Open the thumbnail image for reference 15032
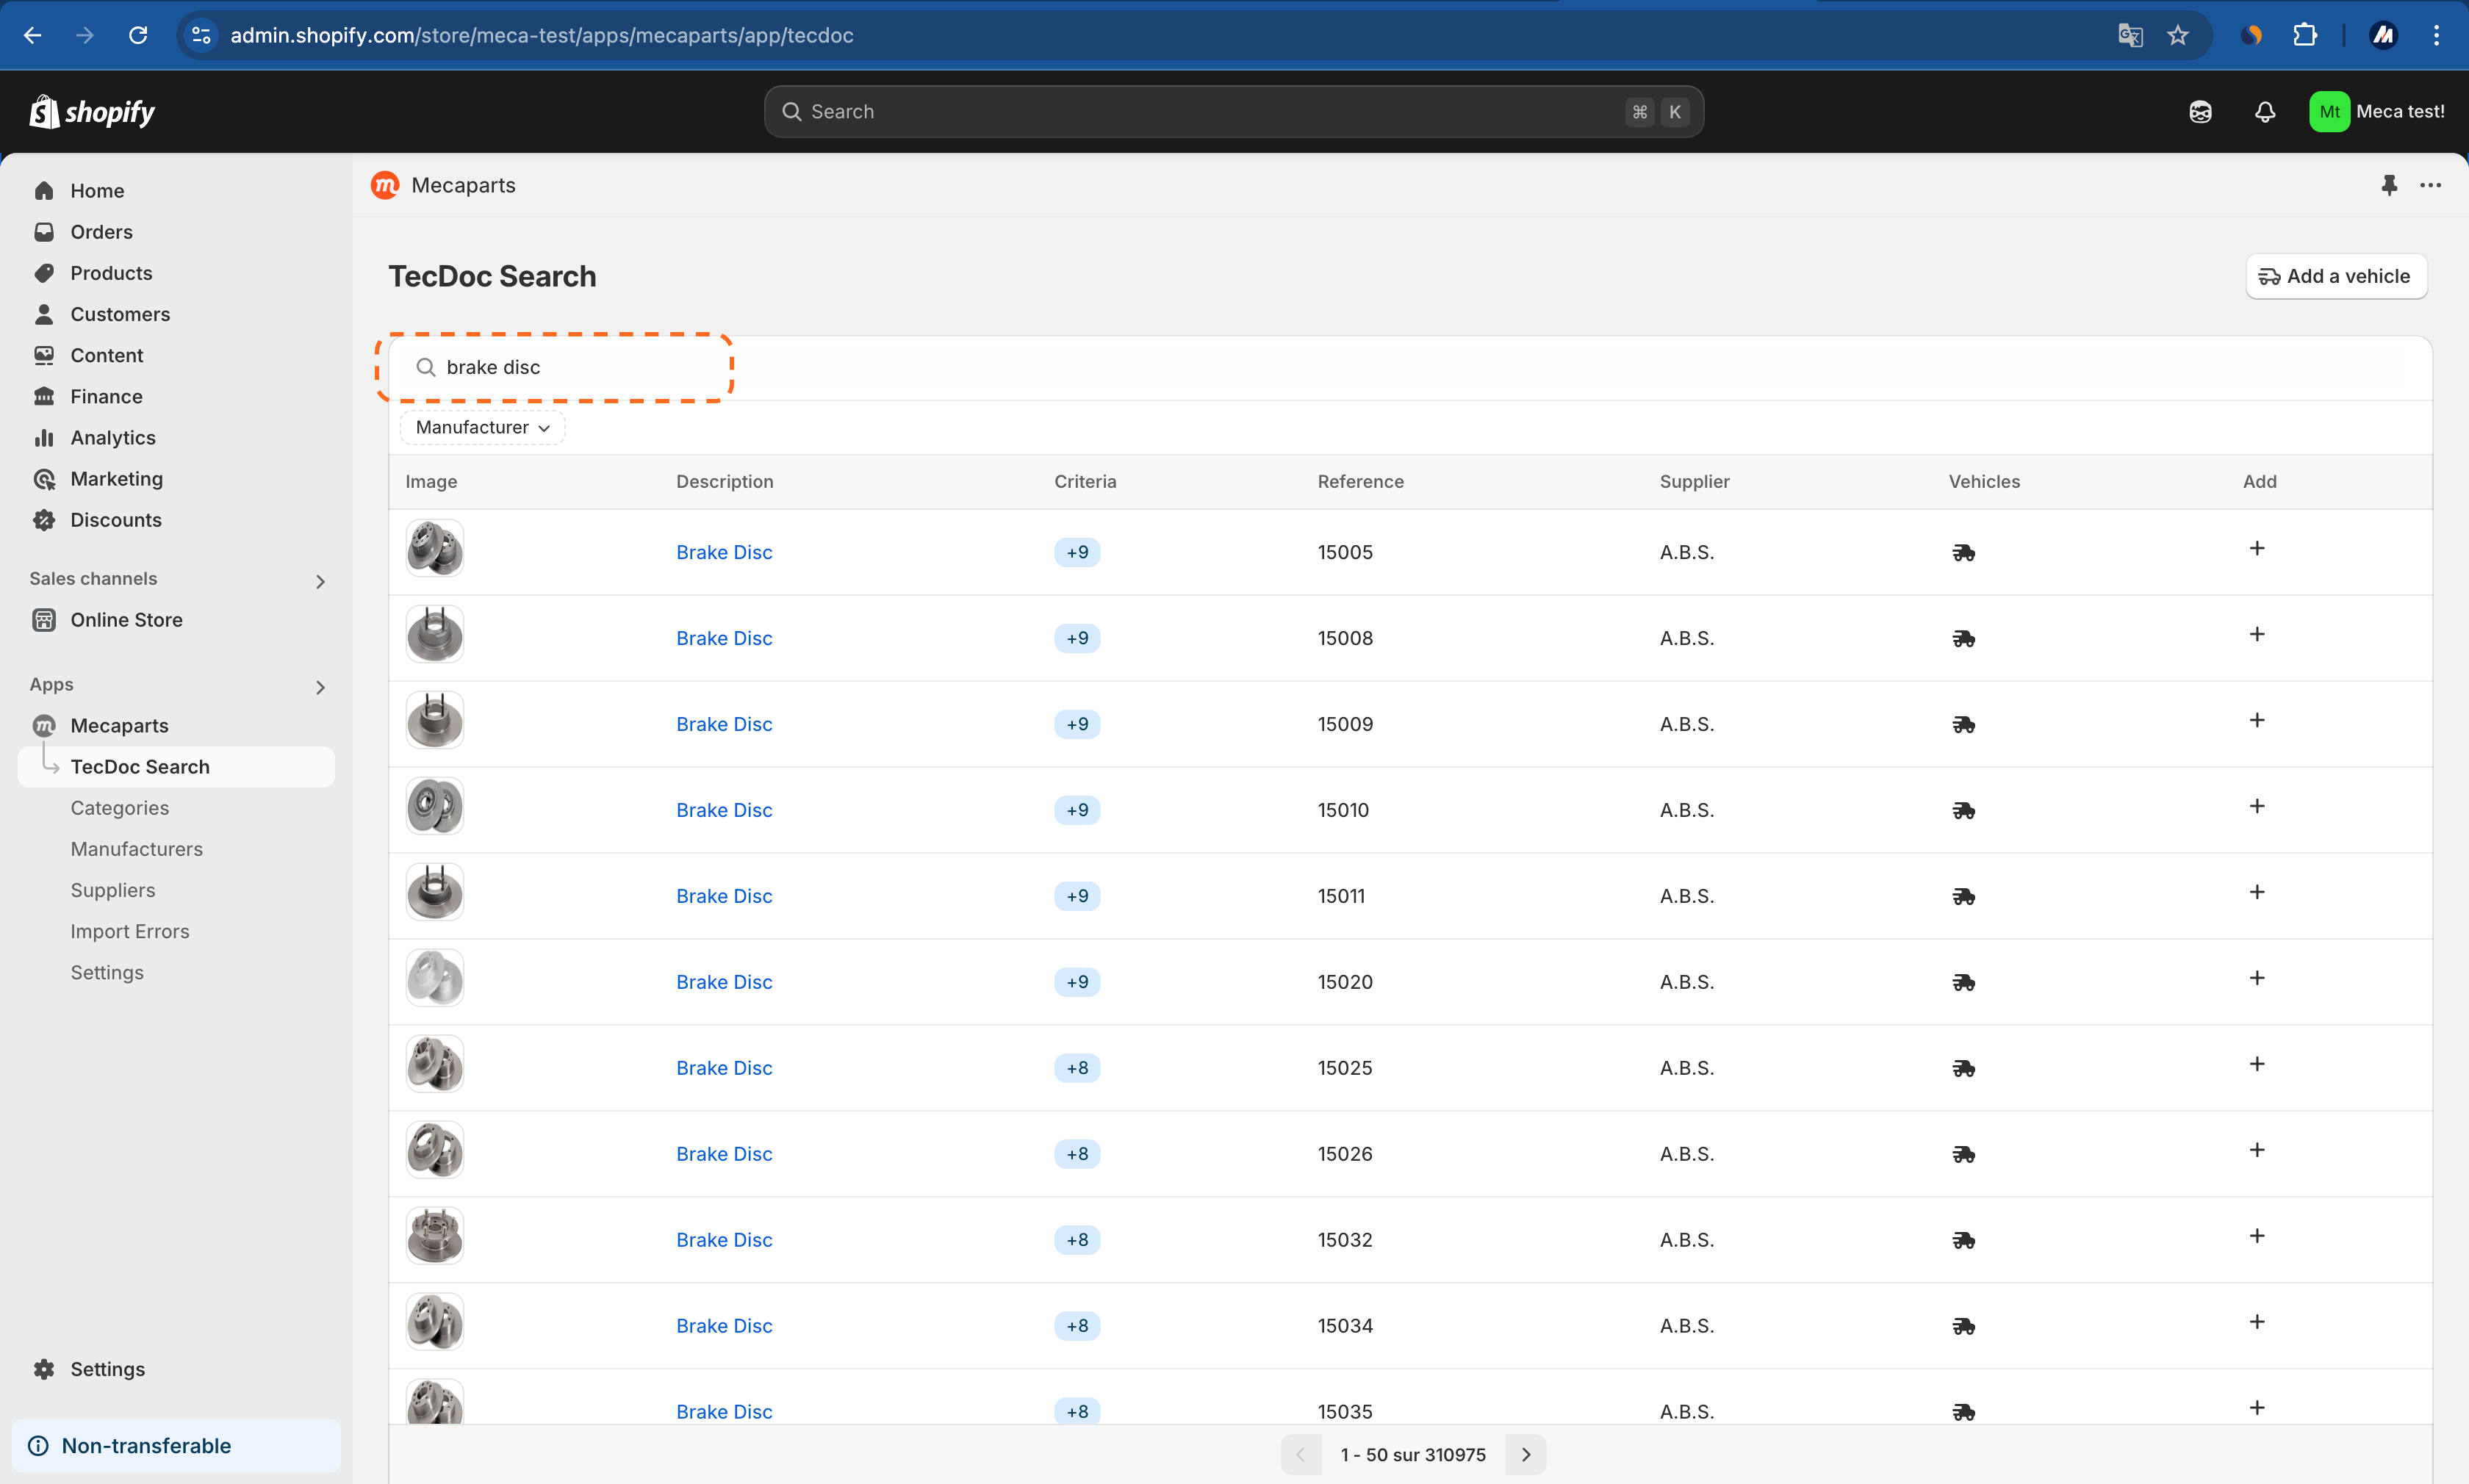 click(x=434, y=1236)
